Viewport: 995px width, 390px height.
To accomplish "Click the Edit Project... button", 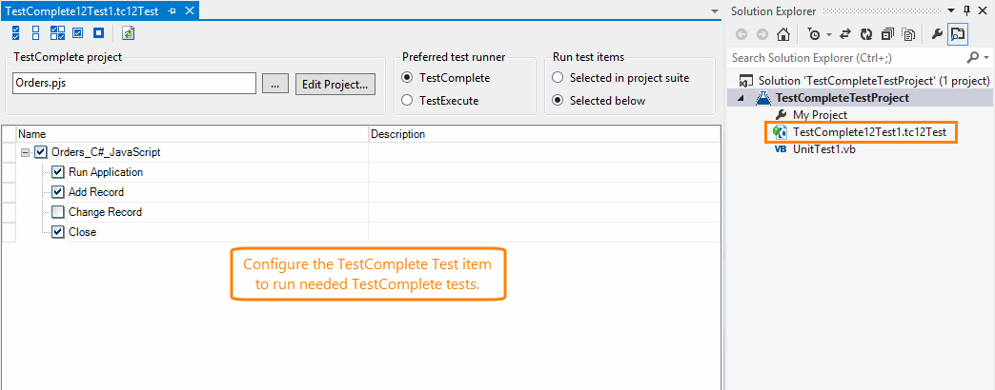I will click(335, 84).
